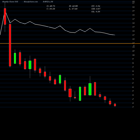Image resolution: width=140 pixels, height=140 pixels.
Task: Click the 142 price axis label
Action: coord(133,23)
